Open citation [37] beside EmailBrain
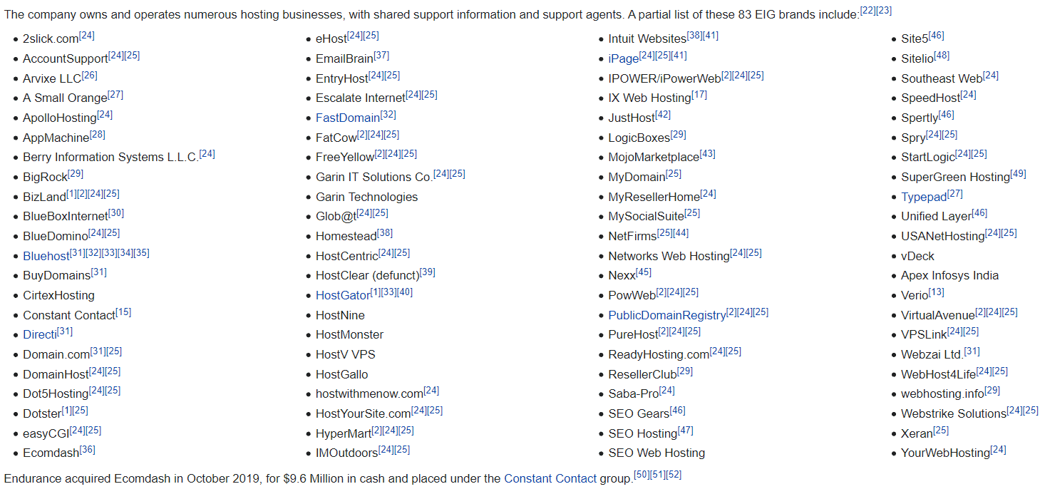 pos(381,55)
